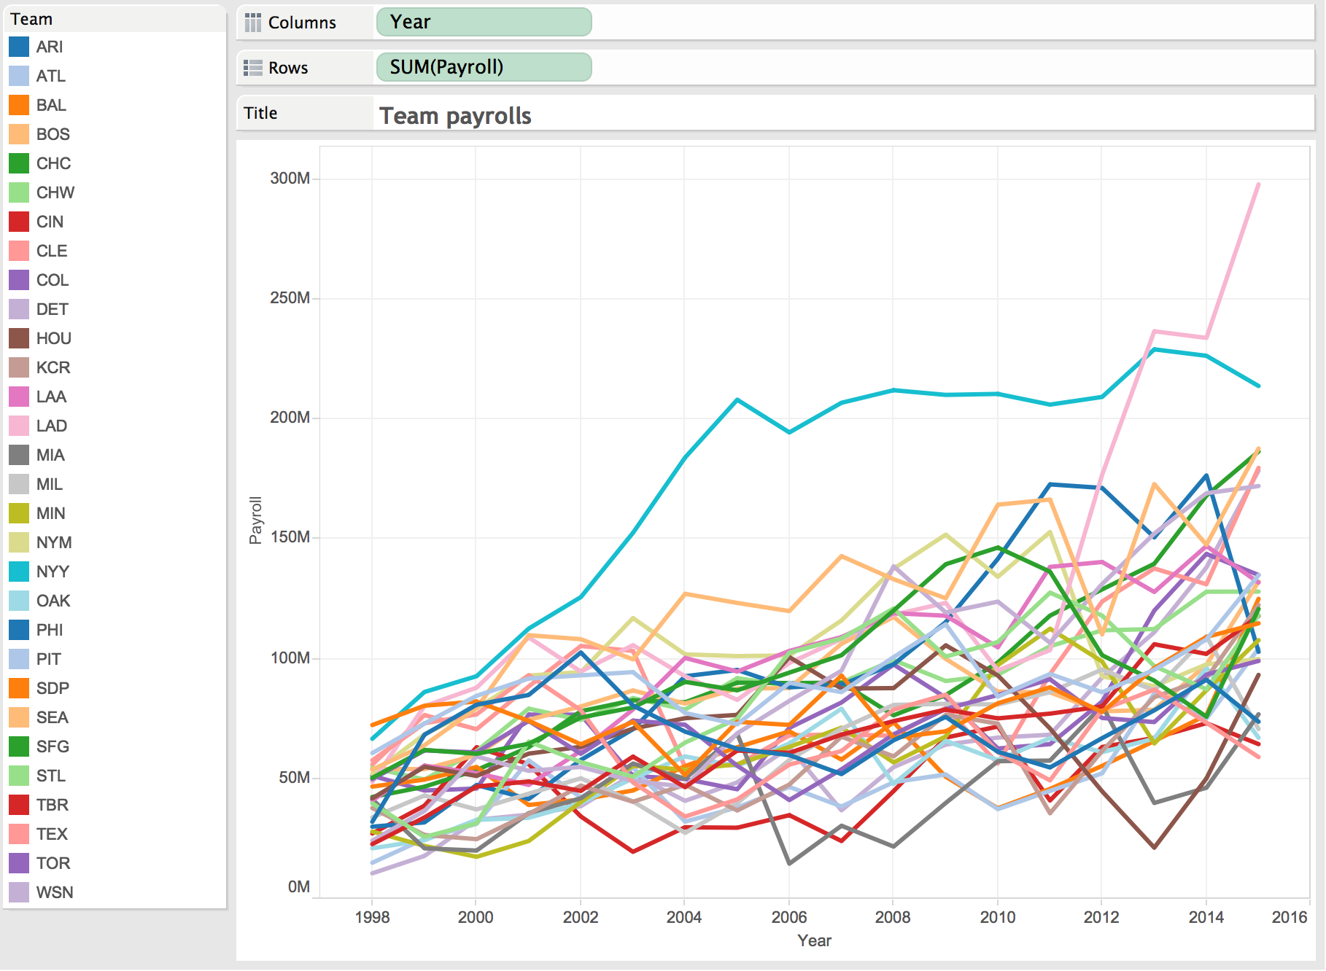Click the SDP orange legend swatch
Viewport: 1326px width, 971px height.
coord(19,688)
